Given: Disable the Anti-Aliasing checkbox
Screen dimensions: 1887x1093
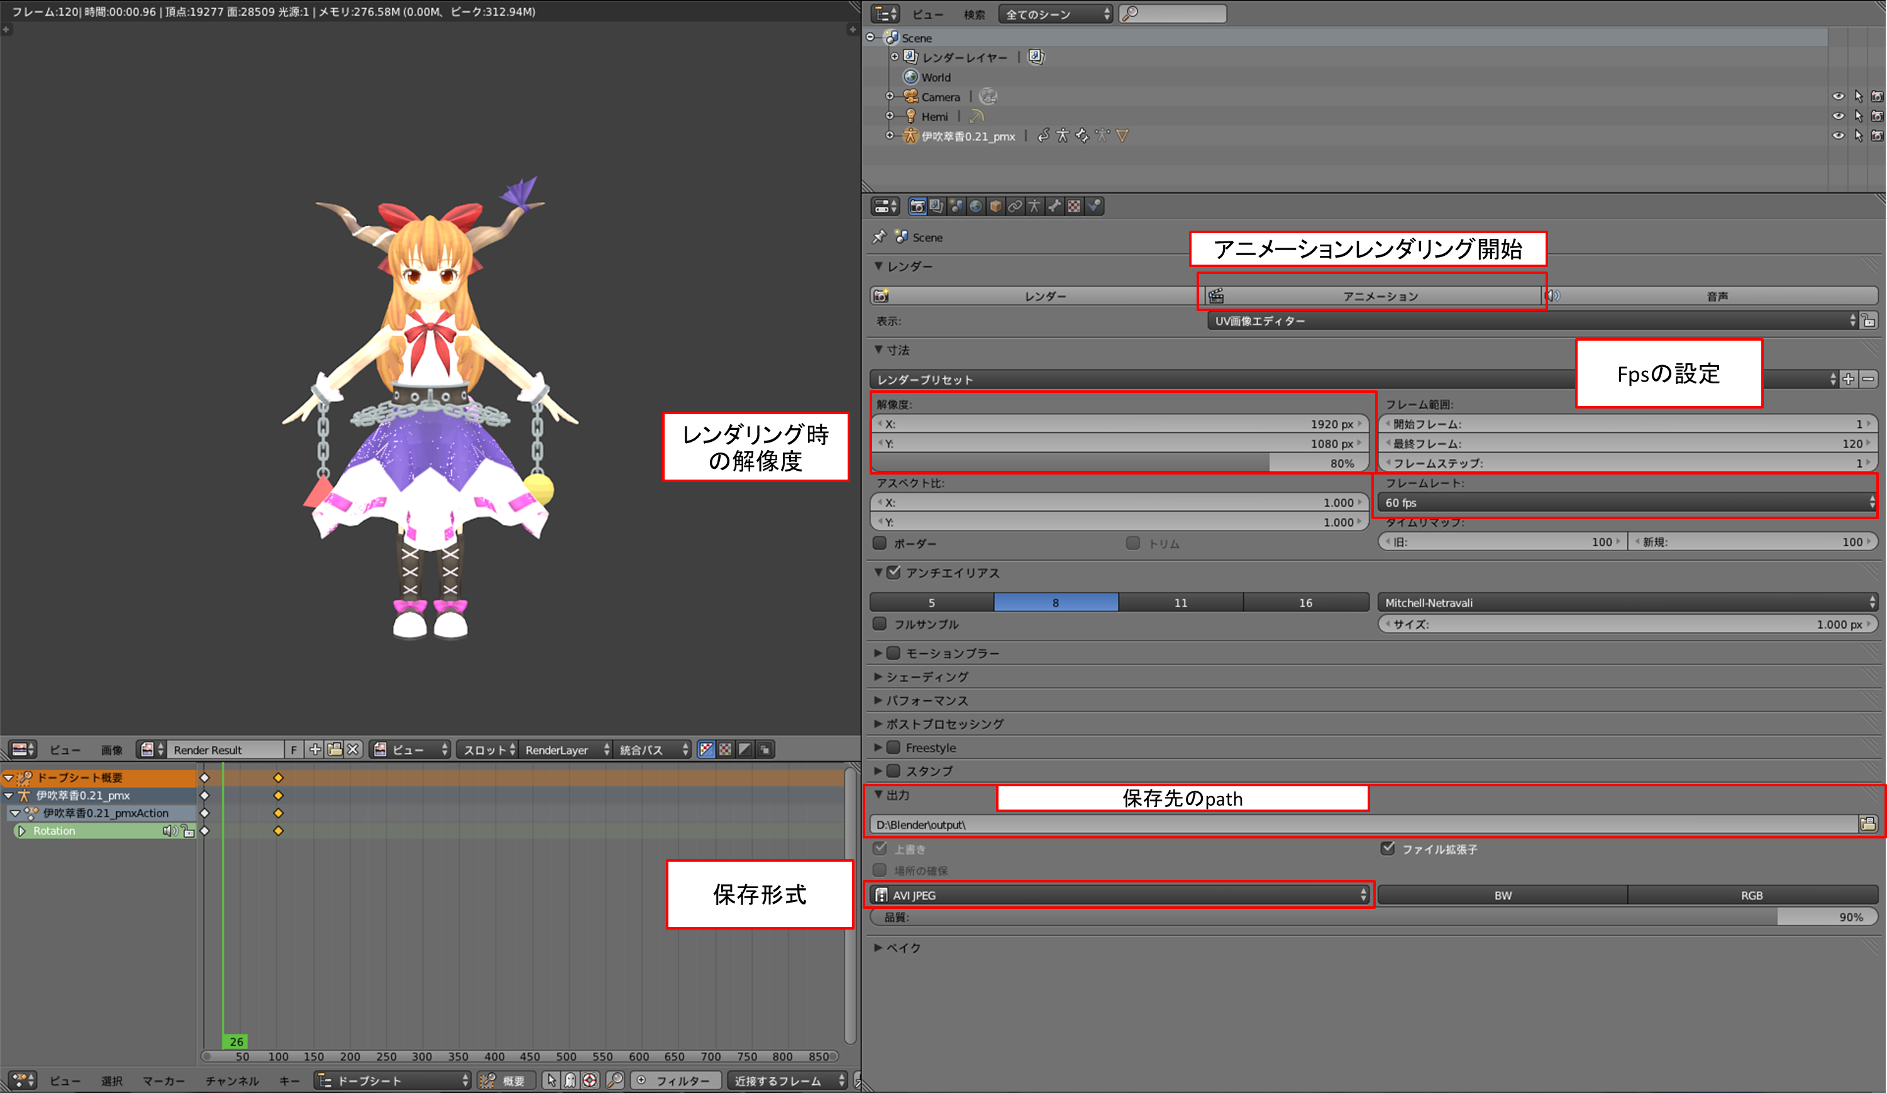Looking at the screenshot, I should (894, 573).
